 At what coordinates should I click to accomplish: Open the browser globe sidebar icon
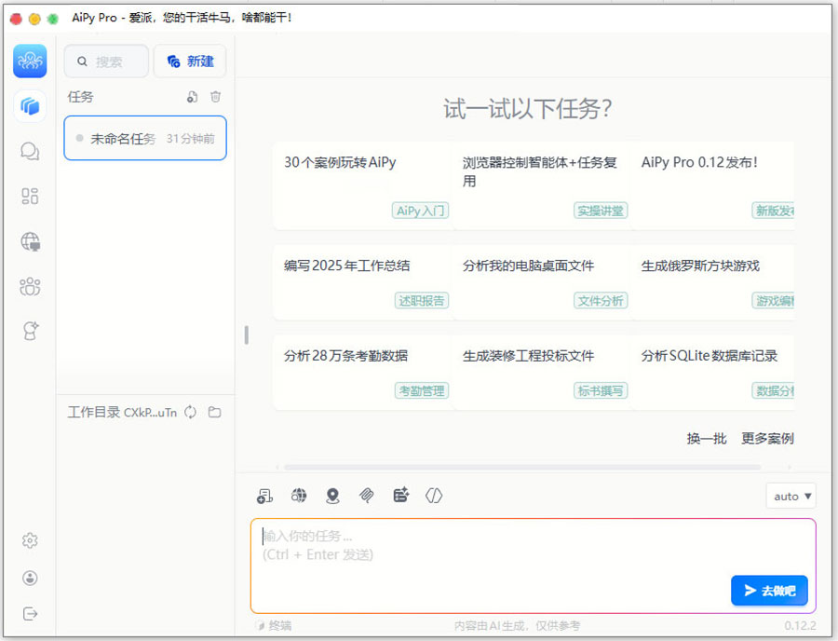tap(30, 241)
